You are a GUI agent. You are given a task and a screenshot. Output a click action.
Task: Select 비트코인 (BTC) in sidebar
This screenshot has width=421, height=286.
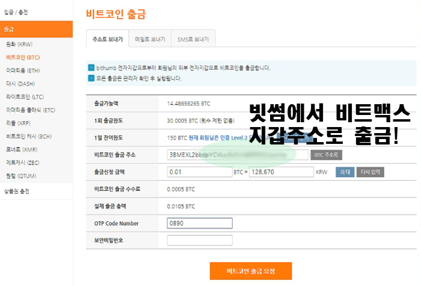[23, 57]
